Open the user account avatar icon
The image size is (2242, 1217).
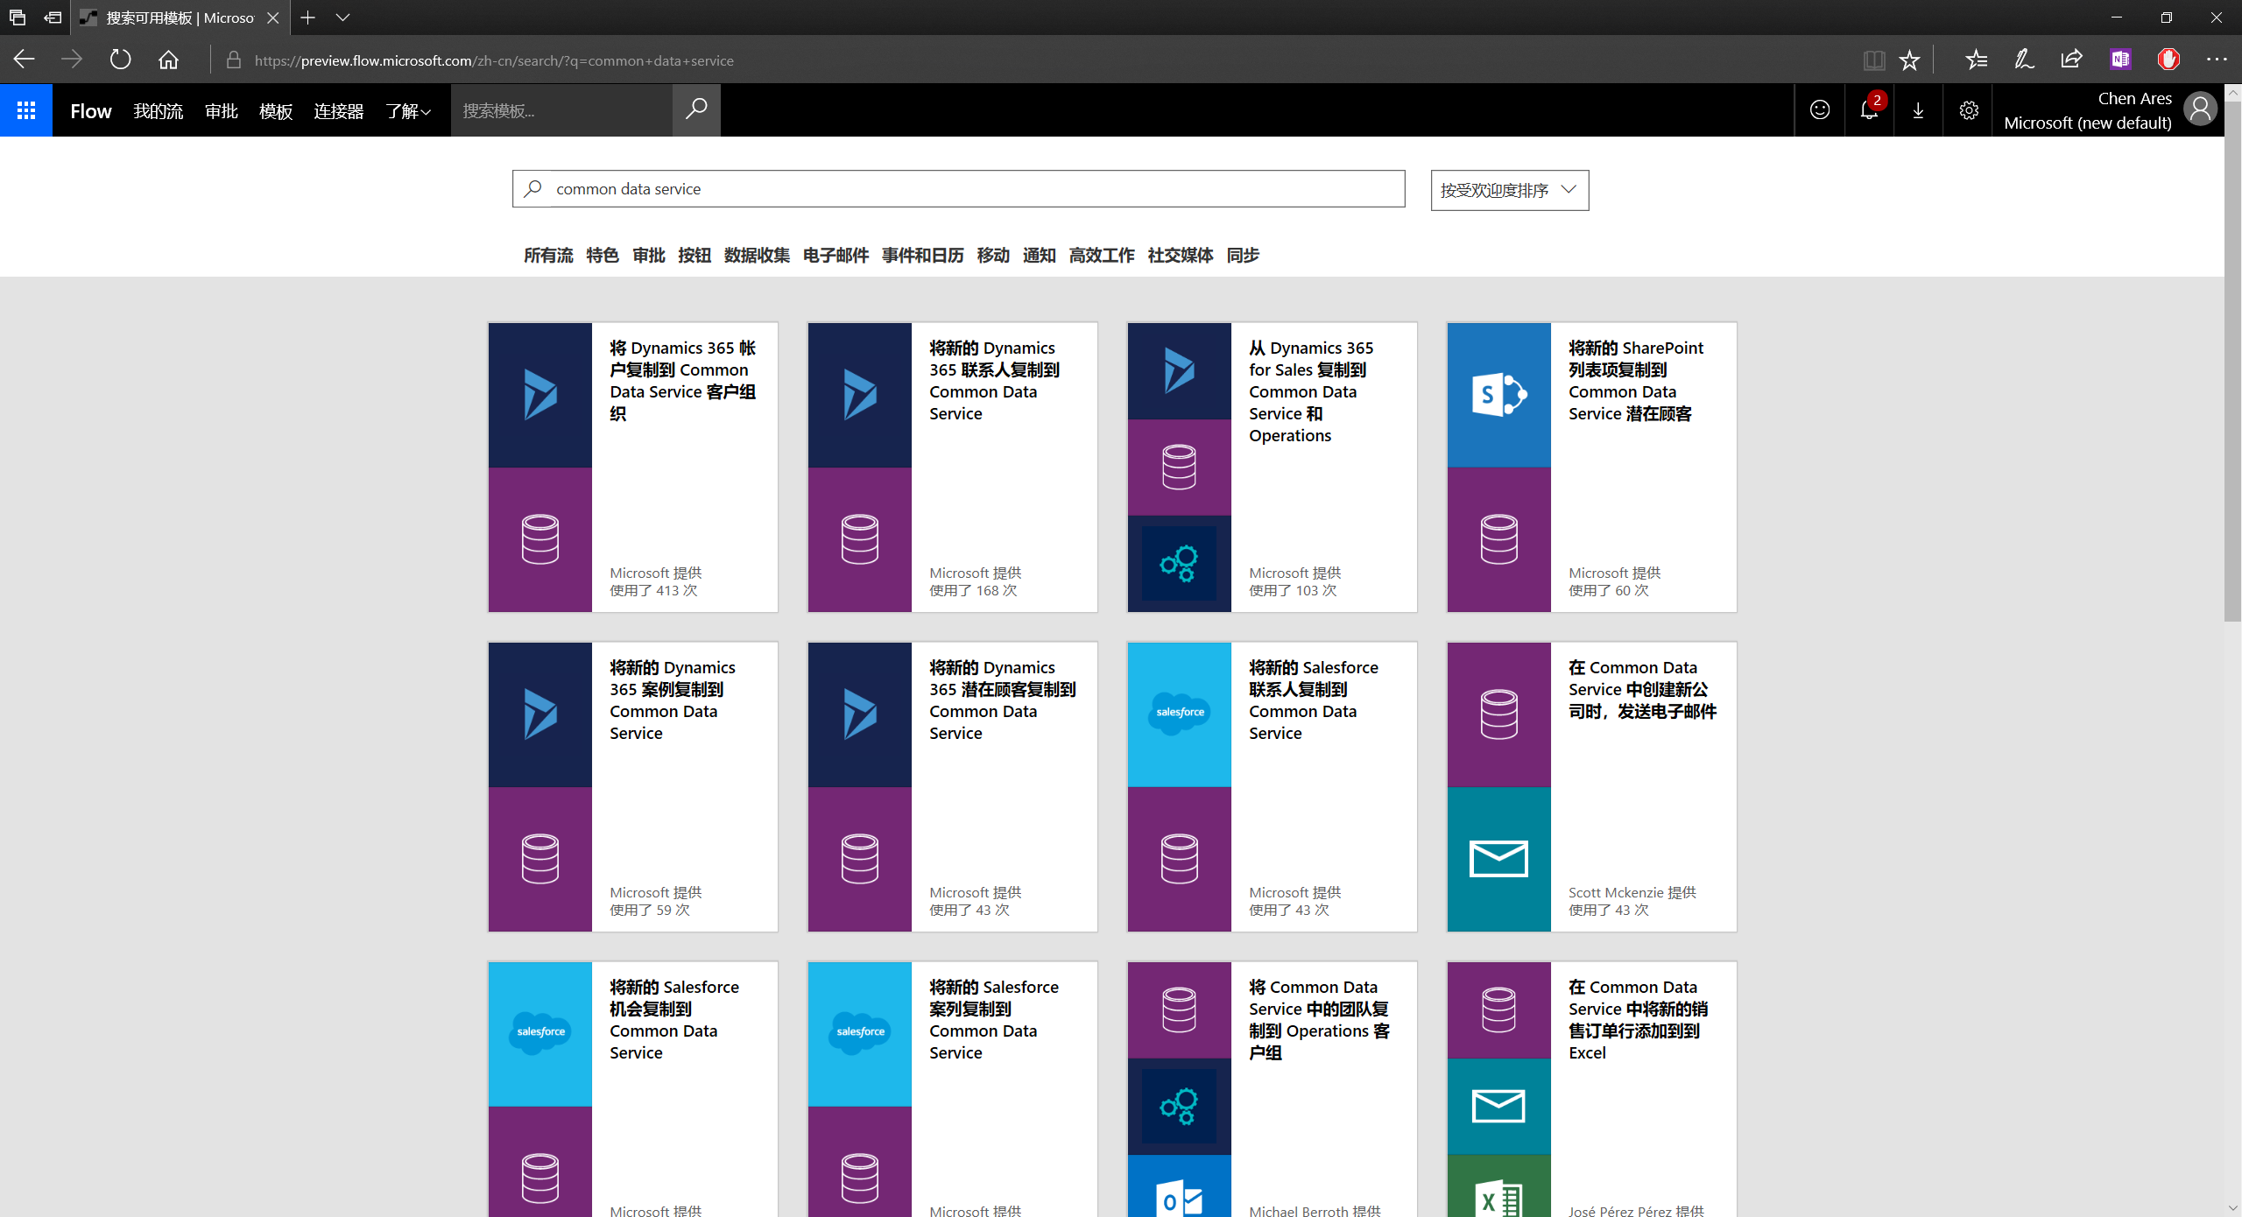pyautogui.click(x=2200, y=110)
